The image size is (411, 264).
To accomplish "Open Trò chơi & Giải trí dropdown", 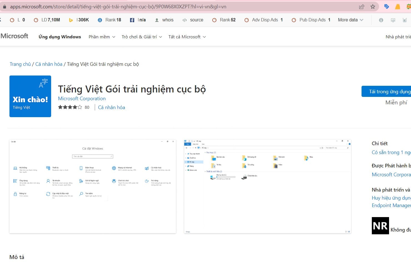I will 142,37.
